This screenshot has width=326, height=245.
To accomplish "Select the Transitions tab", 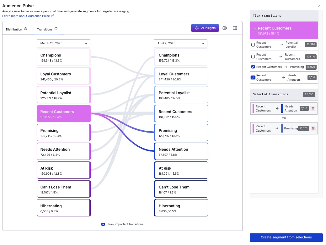I will click(x=45, y=30).
